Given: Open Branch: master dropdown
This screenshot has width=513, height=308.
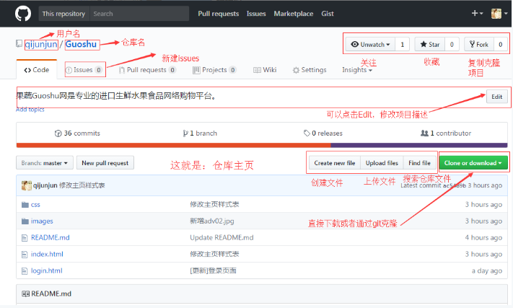Looking at the screenshot, I should [x=45, y=163].
